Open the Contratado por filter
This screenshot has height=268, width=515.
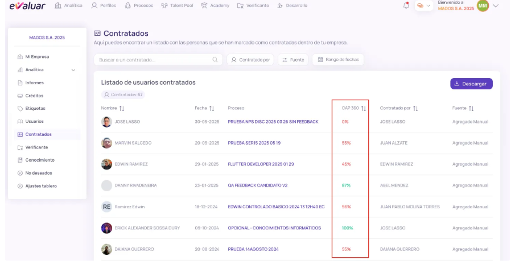tap(250, 60)
